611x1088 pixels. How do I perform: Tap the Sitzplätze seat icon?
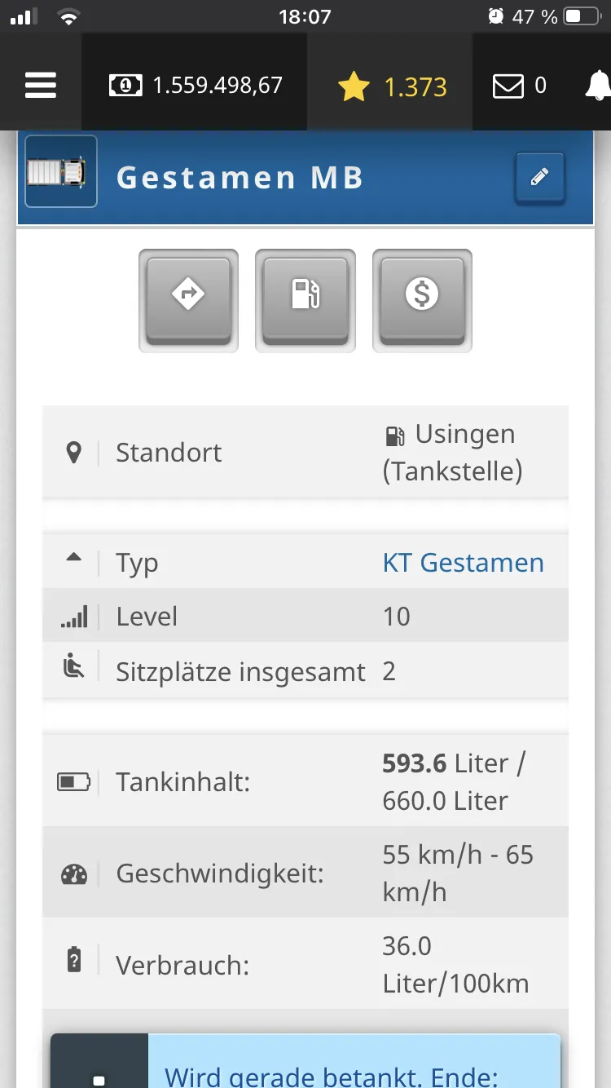pyautogui.click(x=73, y=668)
